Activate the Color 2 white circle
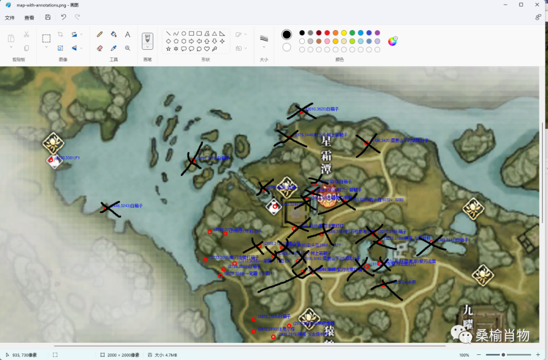 287,47
